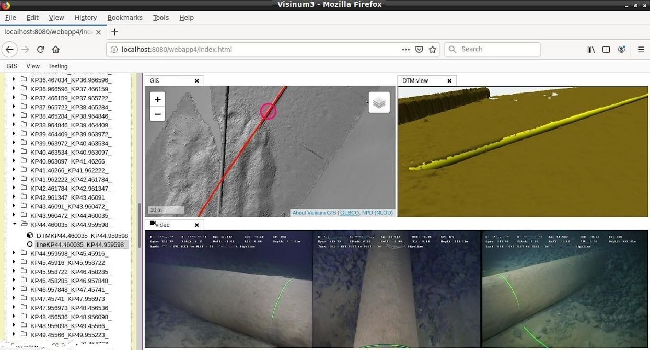Screen dimensions: 650x350
Task: Click the shield permissions icon in the address bar
Action: pos(419,49)
